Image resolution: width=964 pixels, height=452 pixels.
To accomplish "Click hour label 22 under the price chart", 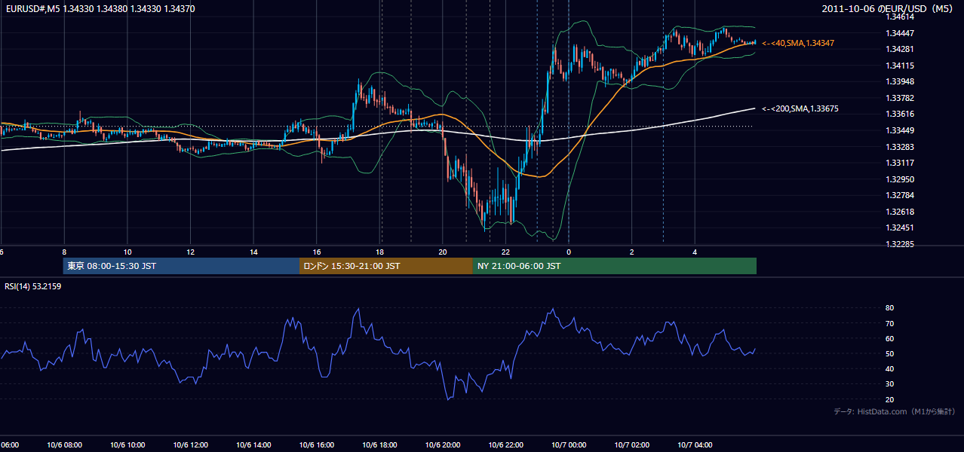I will [x=505, y=252].
